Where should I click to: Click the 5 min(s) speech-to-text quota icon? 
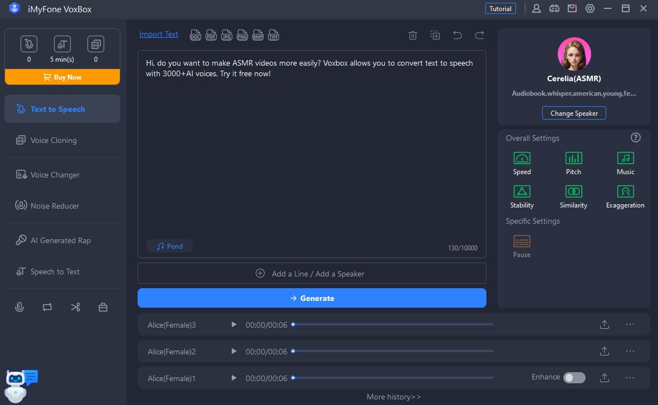[62, 44]
